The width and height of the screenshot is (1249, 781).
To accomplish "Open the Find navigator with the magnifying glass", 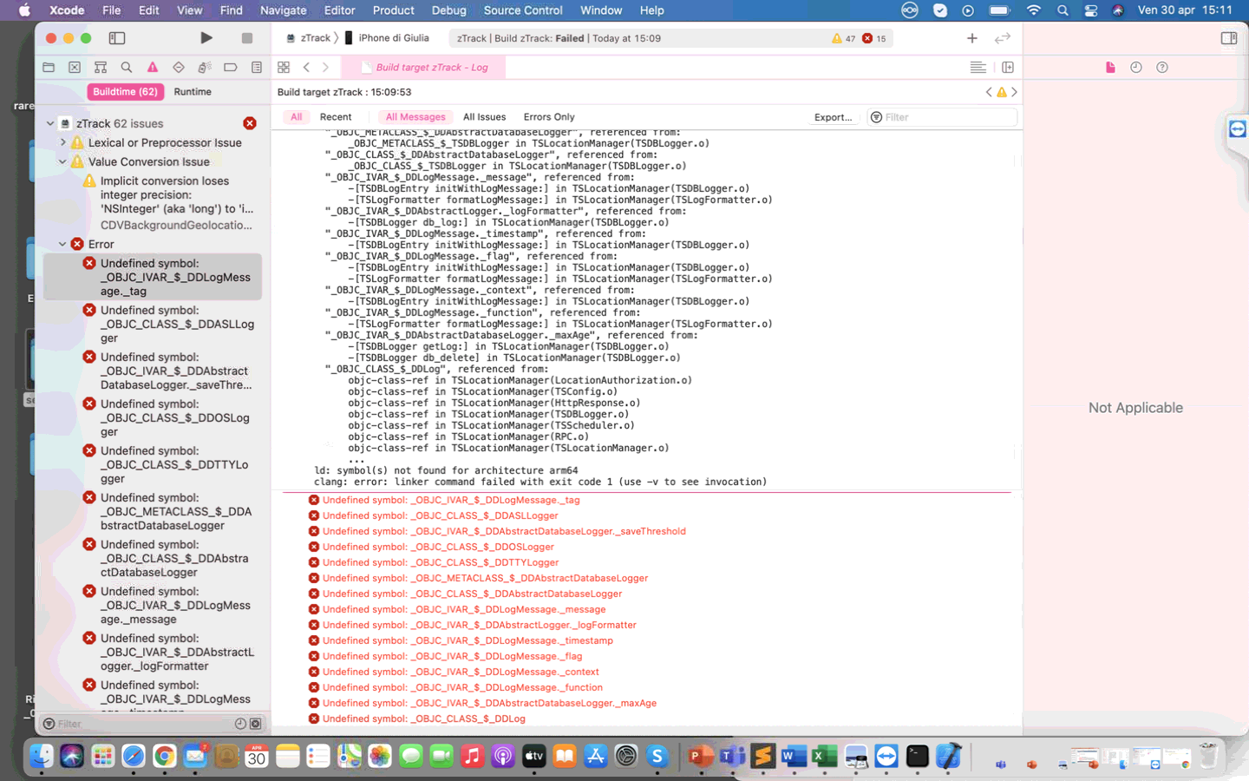I will pyautogui.click(x=127, y=66).
